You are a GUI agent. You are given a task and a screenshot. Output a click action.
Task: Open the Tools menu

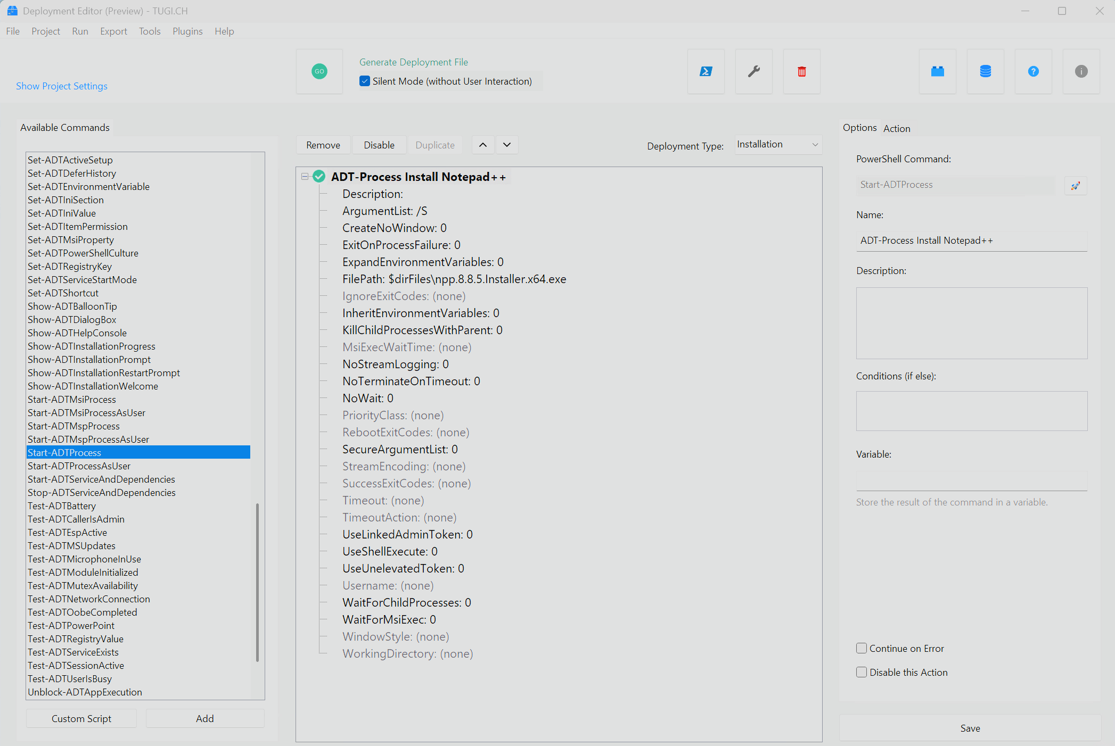point(150,31)
